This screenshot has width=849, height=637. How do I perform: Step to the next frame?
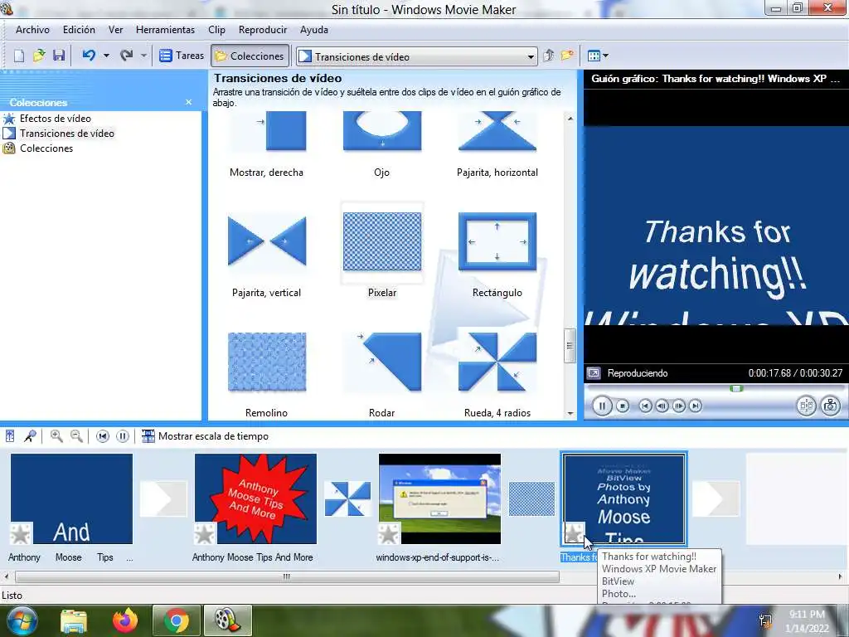(x=678, y=406)
